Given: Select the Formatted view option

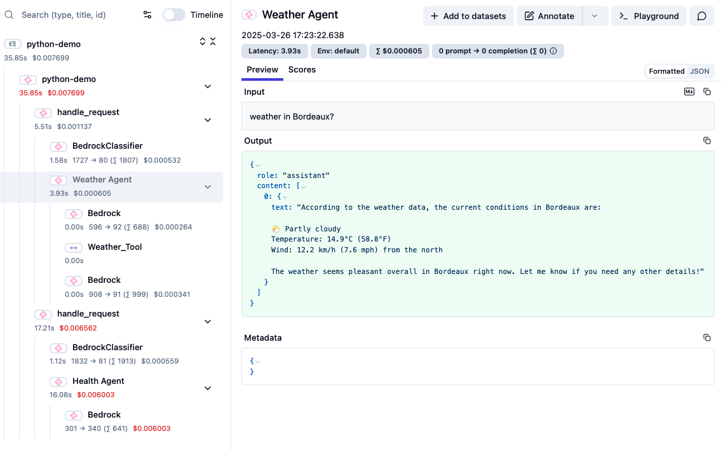Looking at the screenshot, I should tap(666, 71).
